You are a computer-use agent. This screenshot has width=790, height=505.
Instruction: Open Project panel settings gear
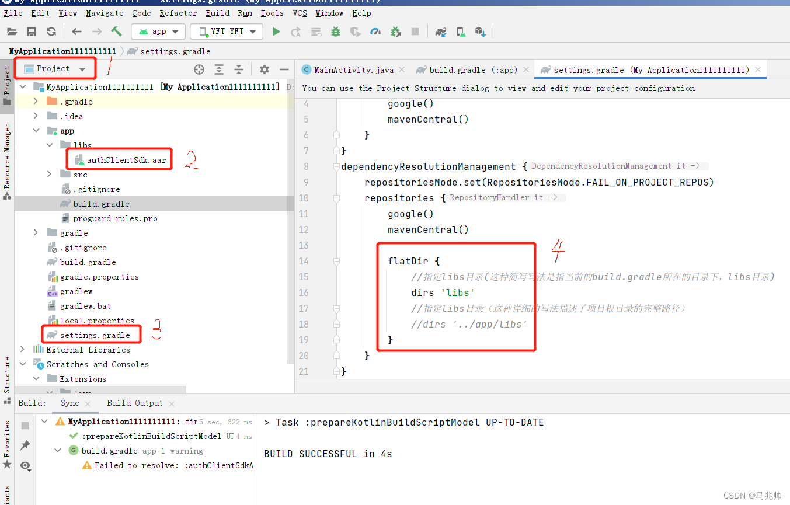point(264,69)
